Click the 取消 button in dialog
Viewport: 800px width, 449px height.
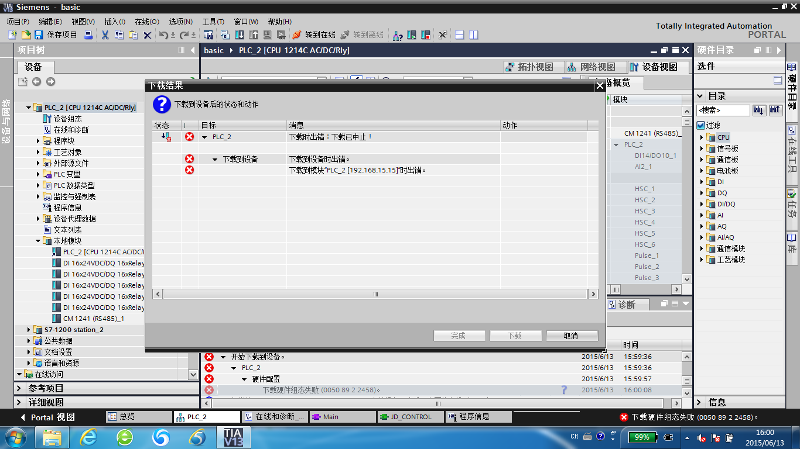[572, 336]
